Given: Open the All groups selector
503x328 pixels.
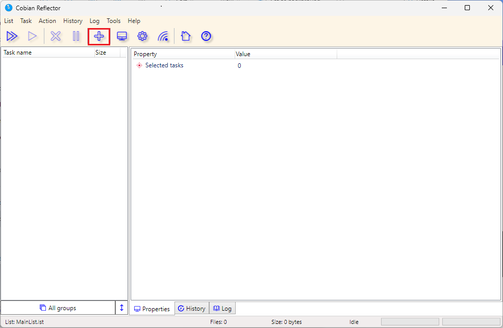Looking at the screenshot, I should coord(58,308).
